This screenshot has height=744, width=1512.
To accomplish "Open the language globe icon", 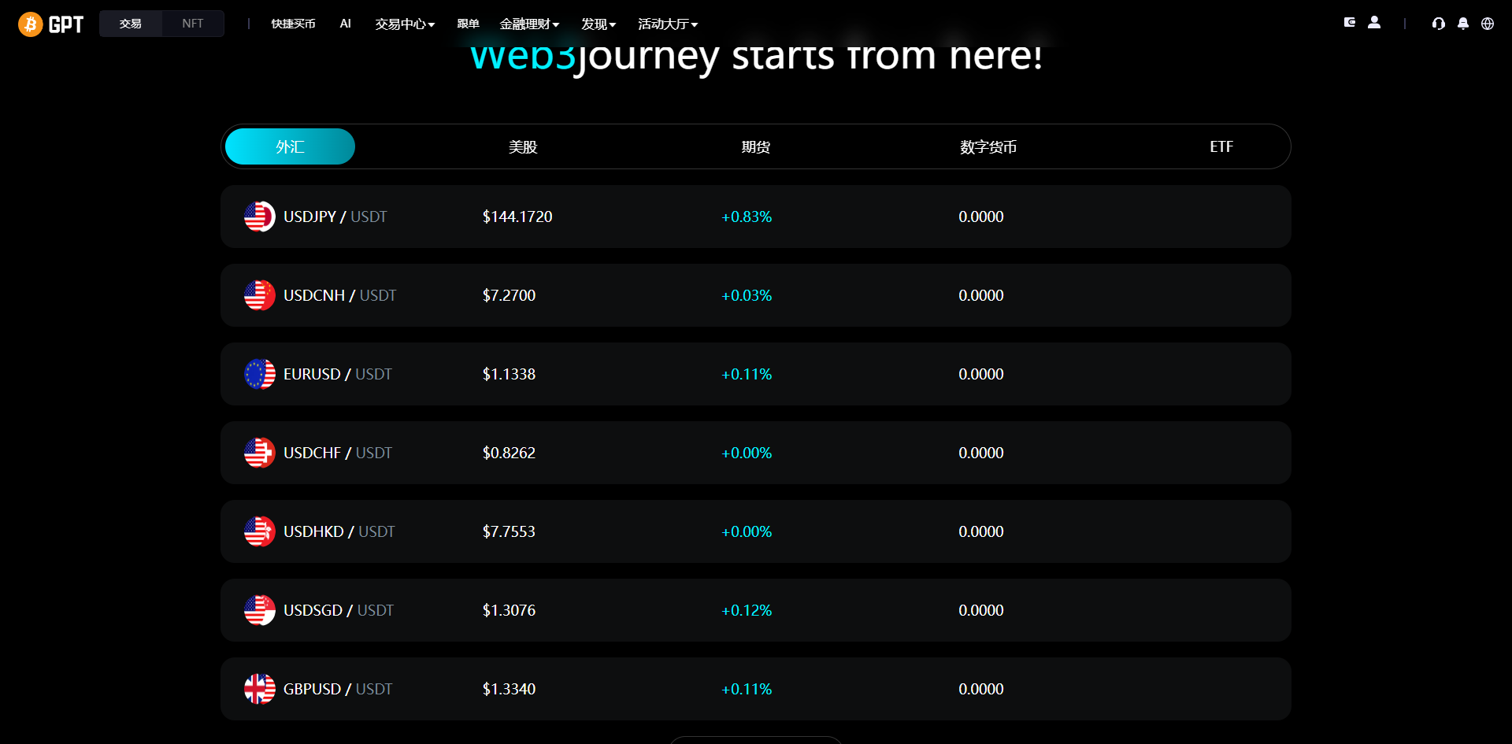I will [x=1488, y=24].
